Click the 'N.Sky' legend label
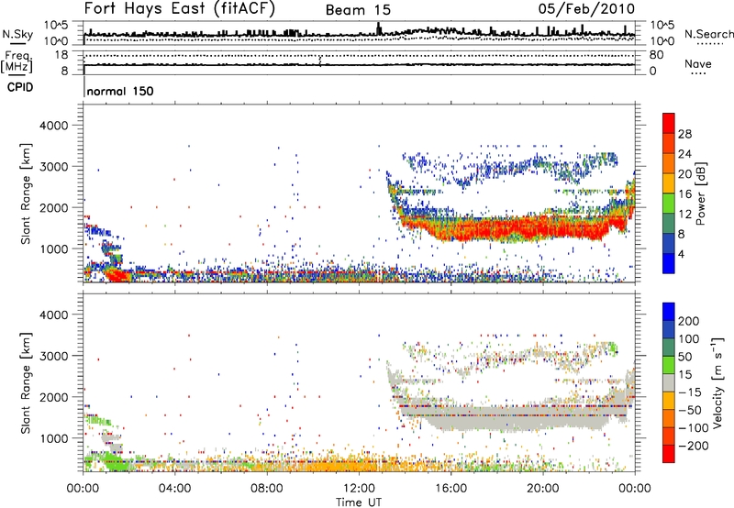The height and width of the screenshot is (508, 734). click(x=17, y=34)
